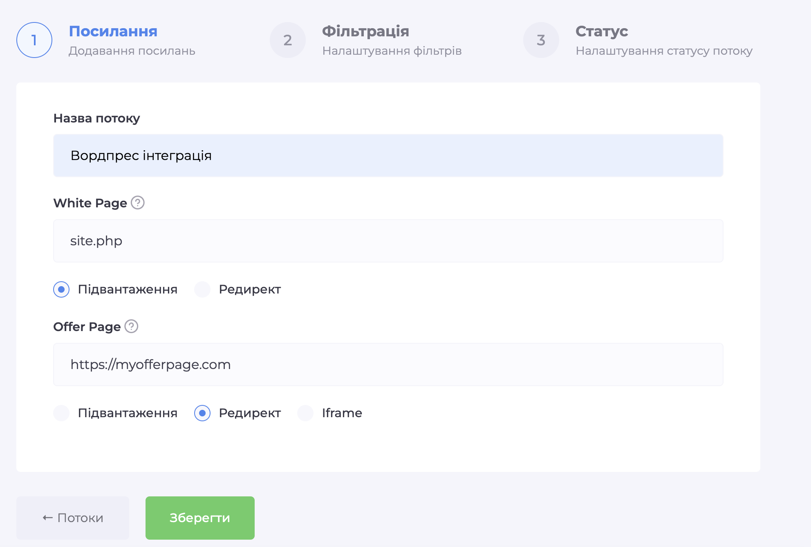Choose Редирект for Offer Page
The width and height of the screenshot is (811, 547).
[202, 413]
